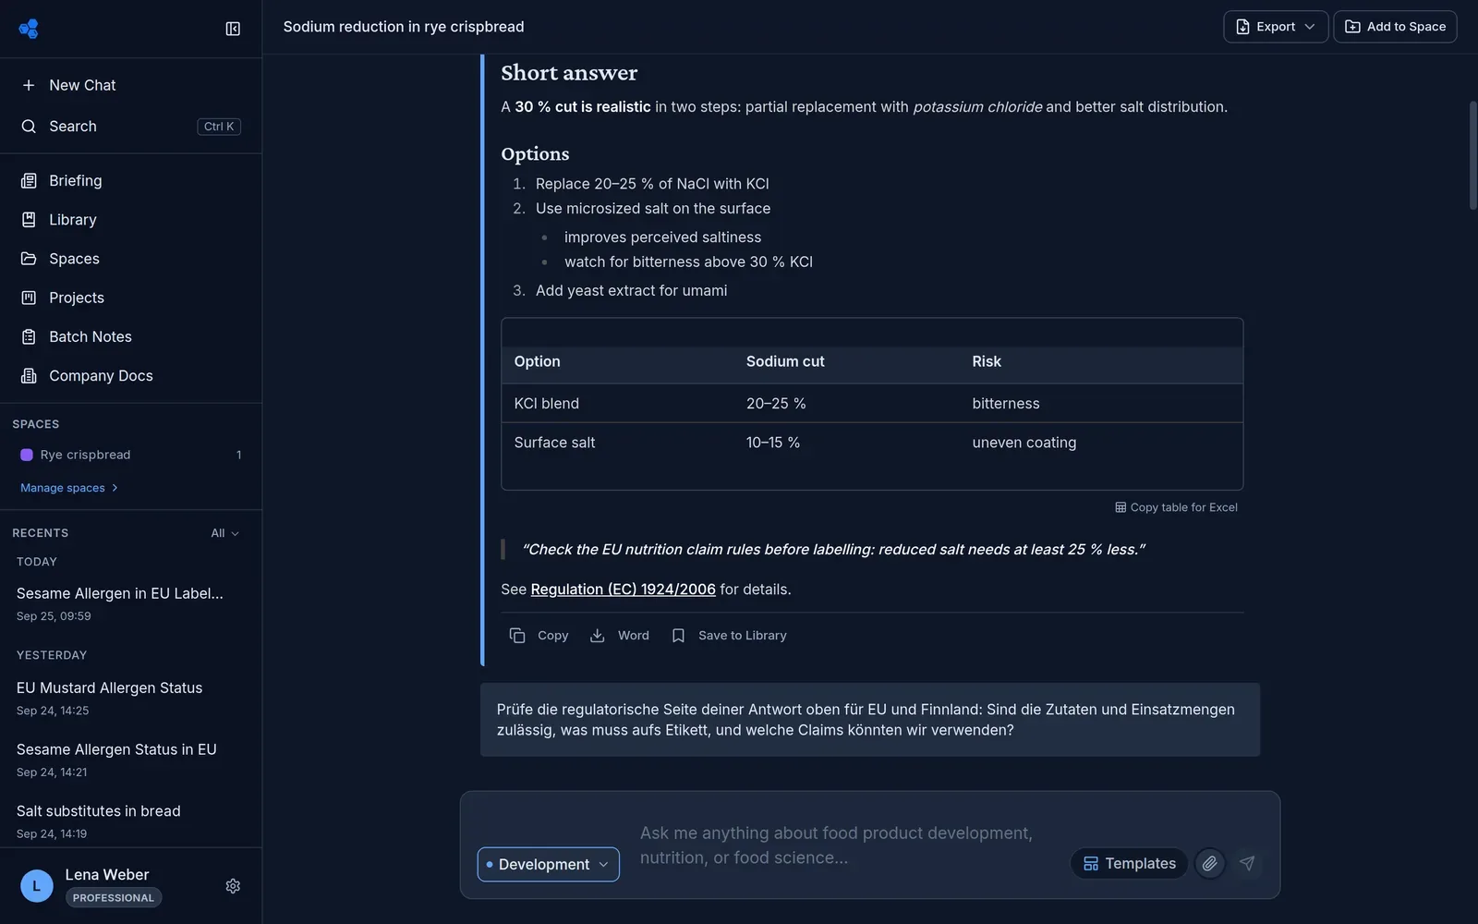
Task: Open Search in the sidebar
Action: click(x=130, y=127)
